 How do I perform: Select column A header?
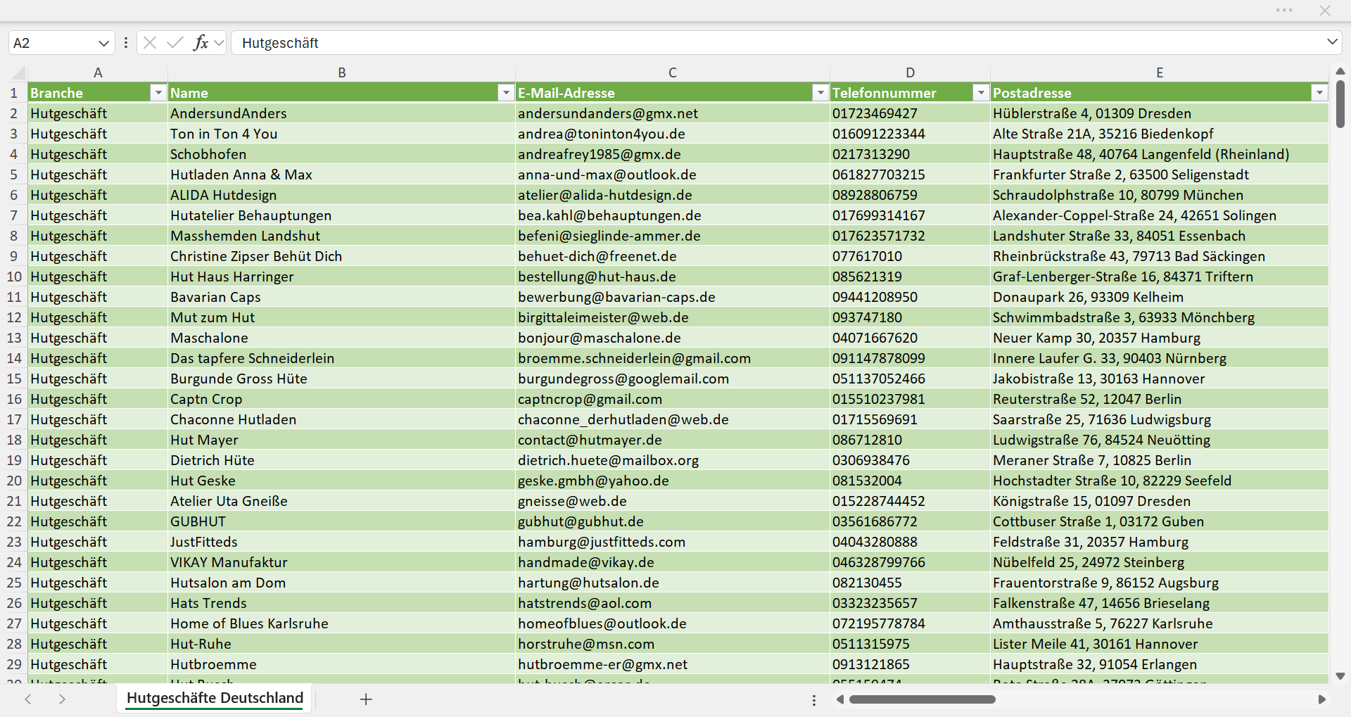point(98,72)
